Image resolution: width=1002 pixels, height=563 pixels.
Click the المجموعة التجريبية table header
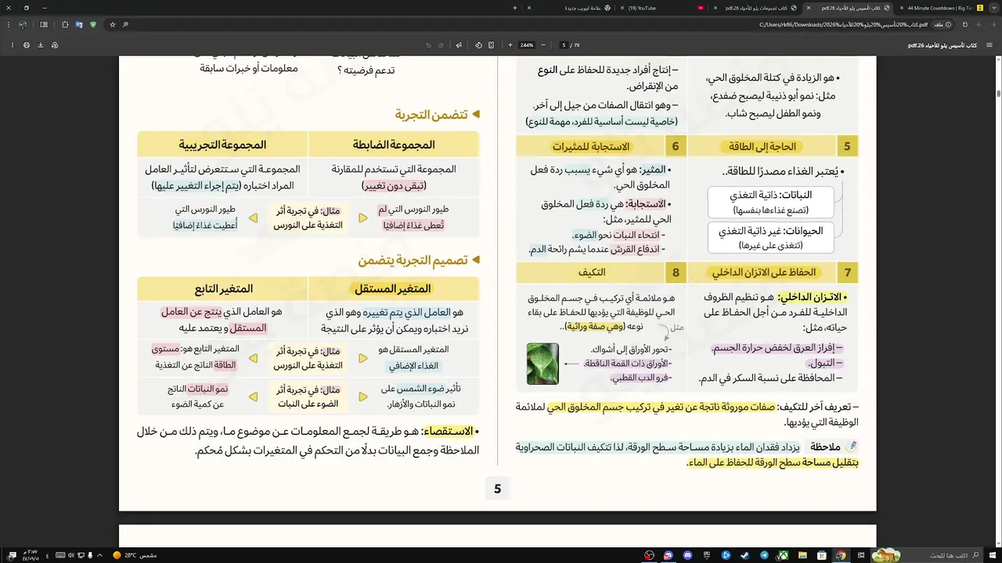[222, 145]
